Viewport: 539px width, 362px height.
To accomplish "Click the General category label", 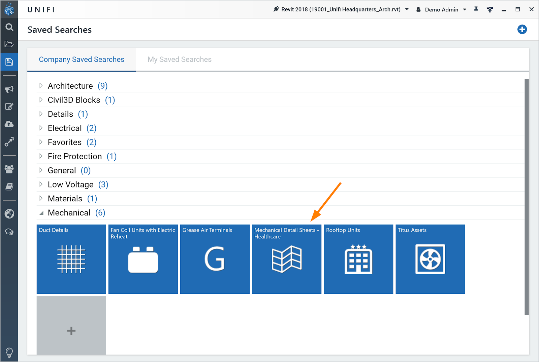I will (x=62, y=171).
